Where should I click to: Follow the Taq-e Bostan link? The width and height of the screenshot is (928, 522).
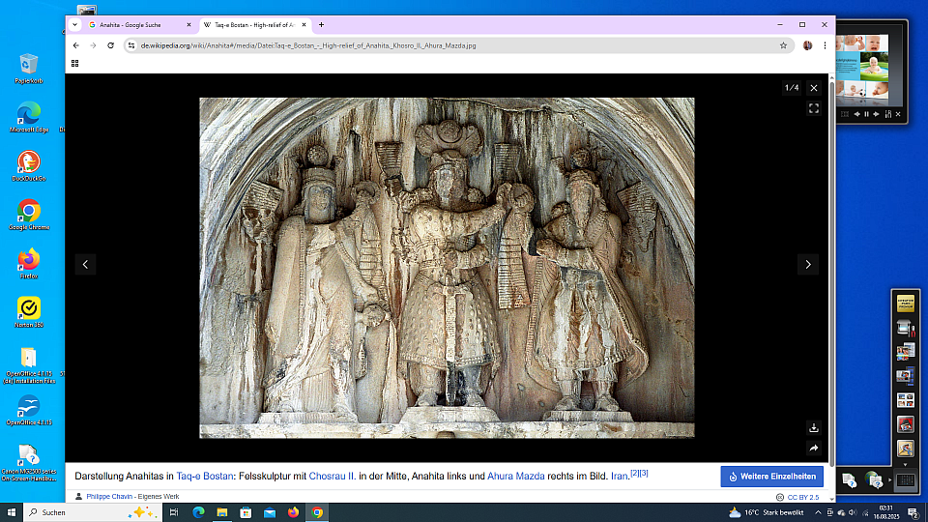[205, 476]
